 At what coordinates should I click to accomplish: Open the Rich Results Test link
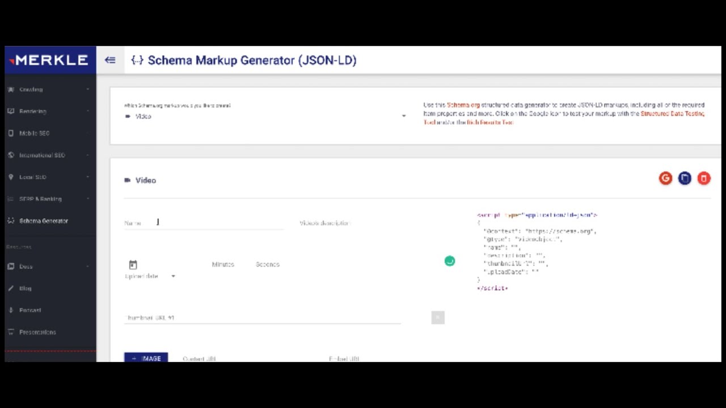click(490, 122)
